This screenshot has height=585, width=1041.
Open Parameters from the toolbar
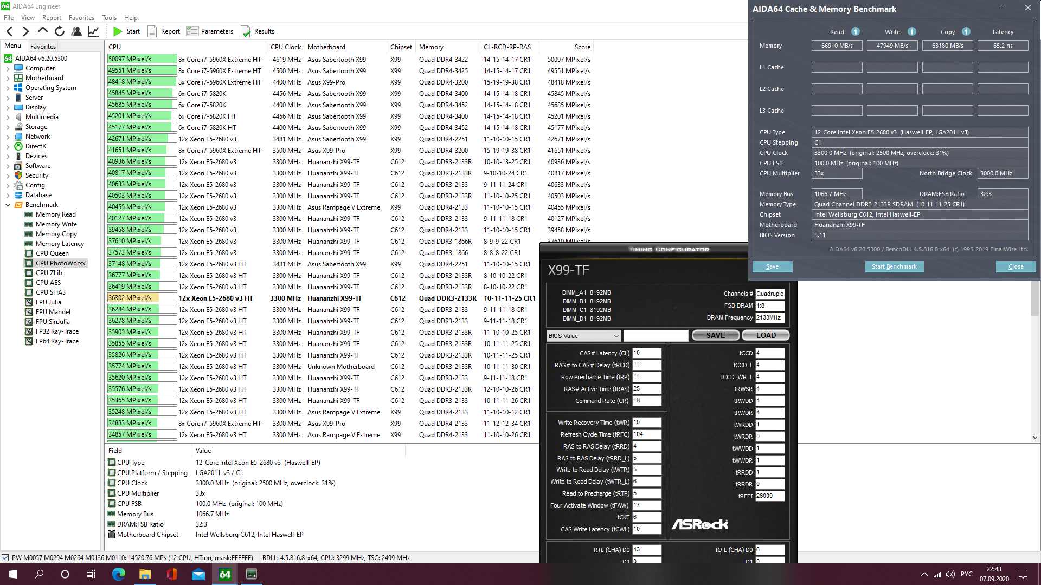210,31
